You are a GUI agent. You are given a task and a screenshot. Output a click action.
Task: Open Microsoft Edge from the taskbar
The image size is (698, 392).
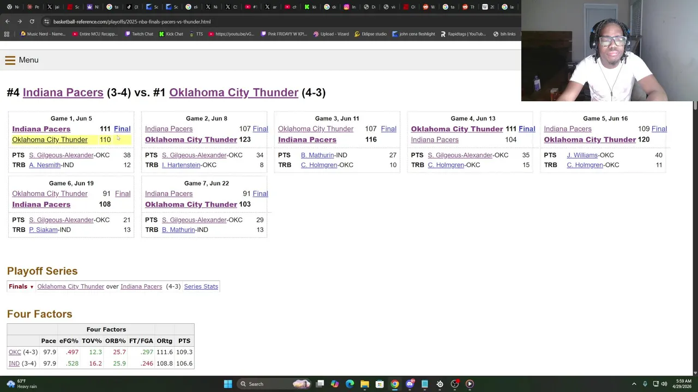coord(350,384)
